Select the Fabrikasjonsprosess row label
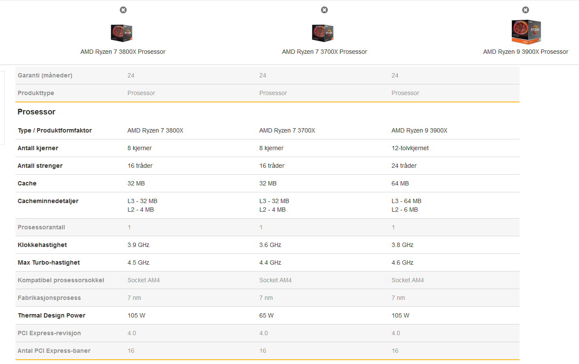Viewport: 579px width, 364px height. (x=49, y=298)
